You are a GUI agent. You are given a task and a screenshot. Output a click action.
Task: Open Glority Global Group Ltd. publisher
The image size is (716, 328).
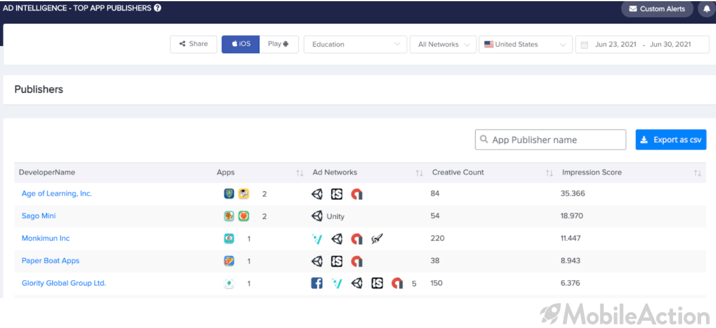[x=64, y=283]
